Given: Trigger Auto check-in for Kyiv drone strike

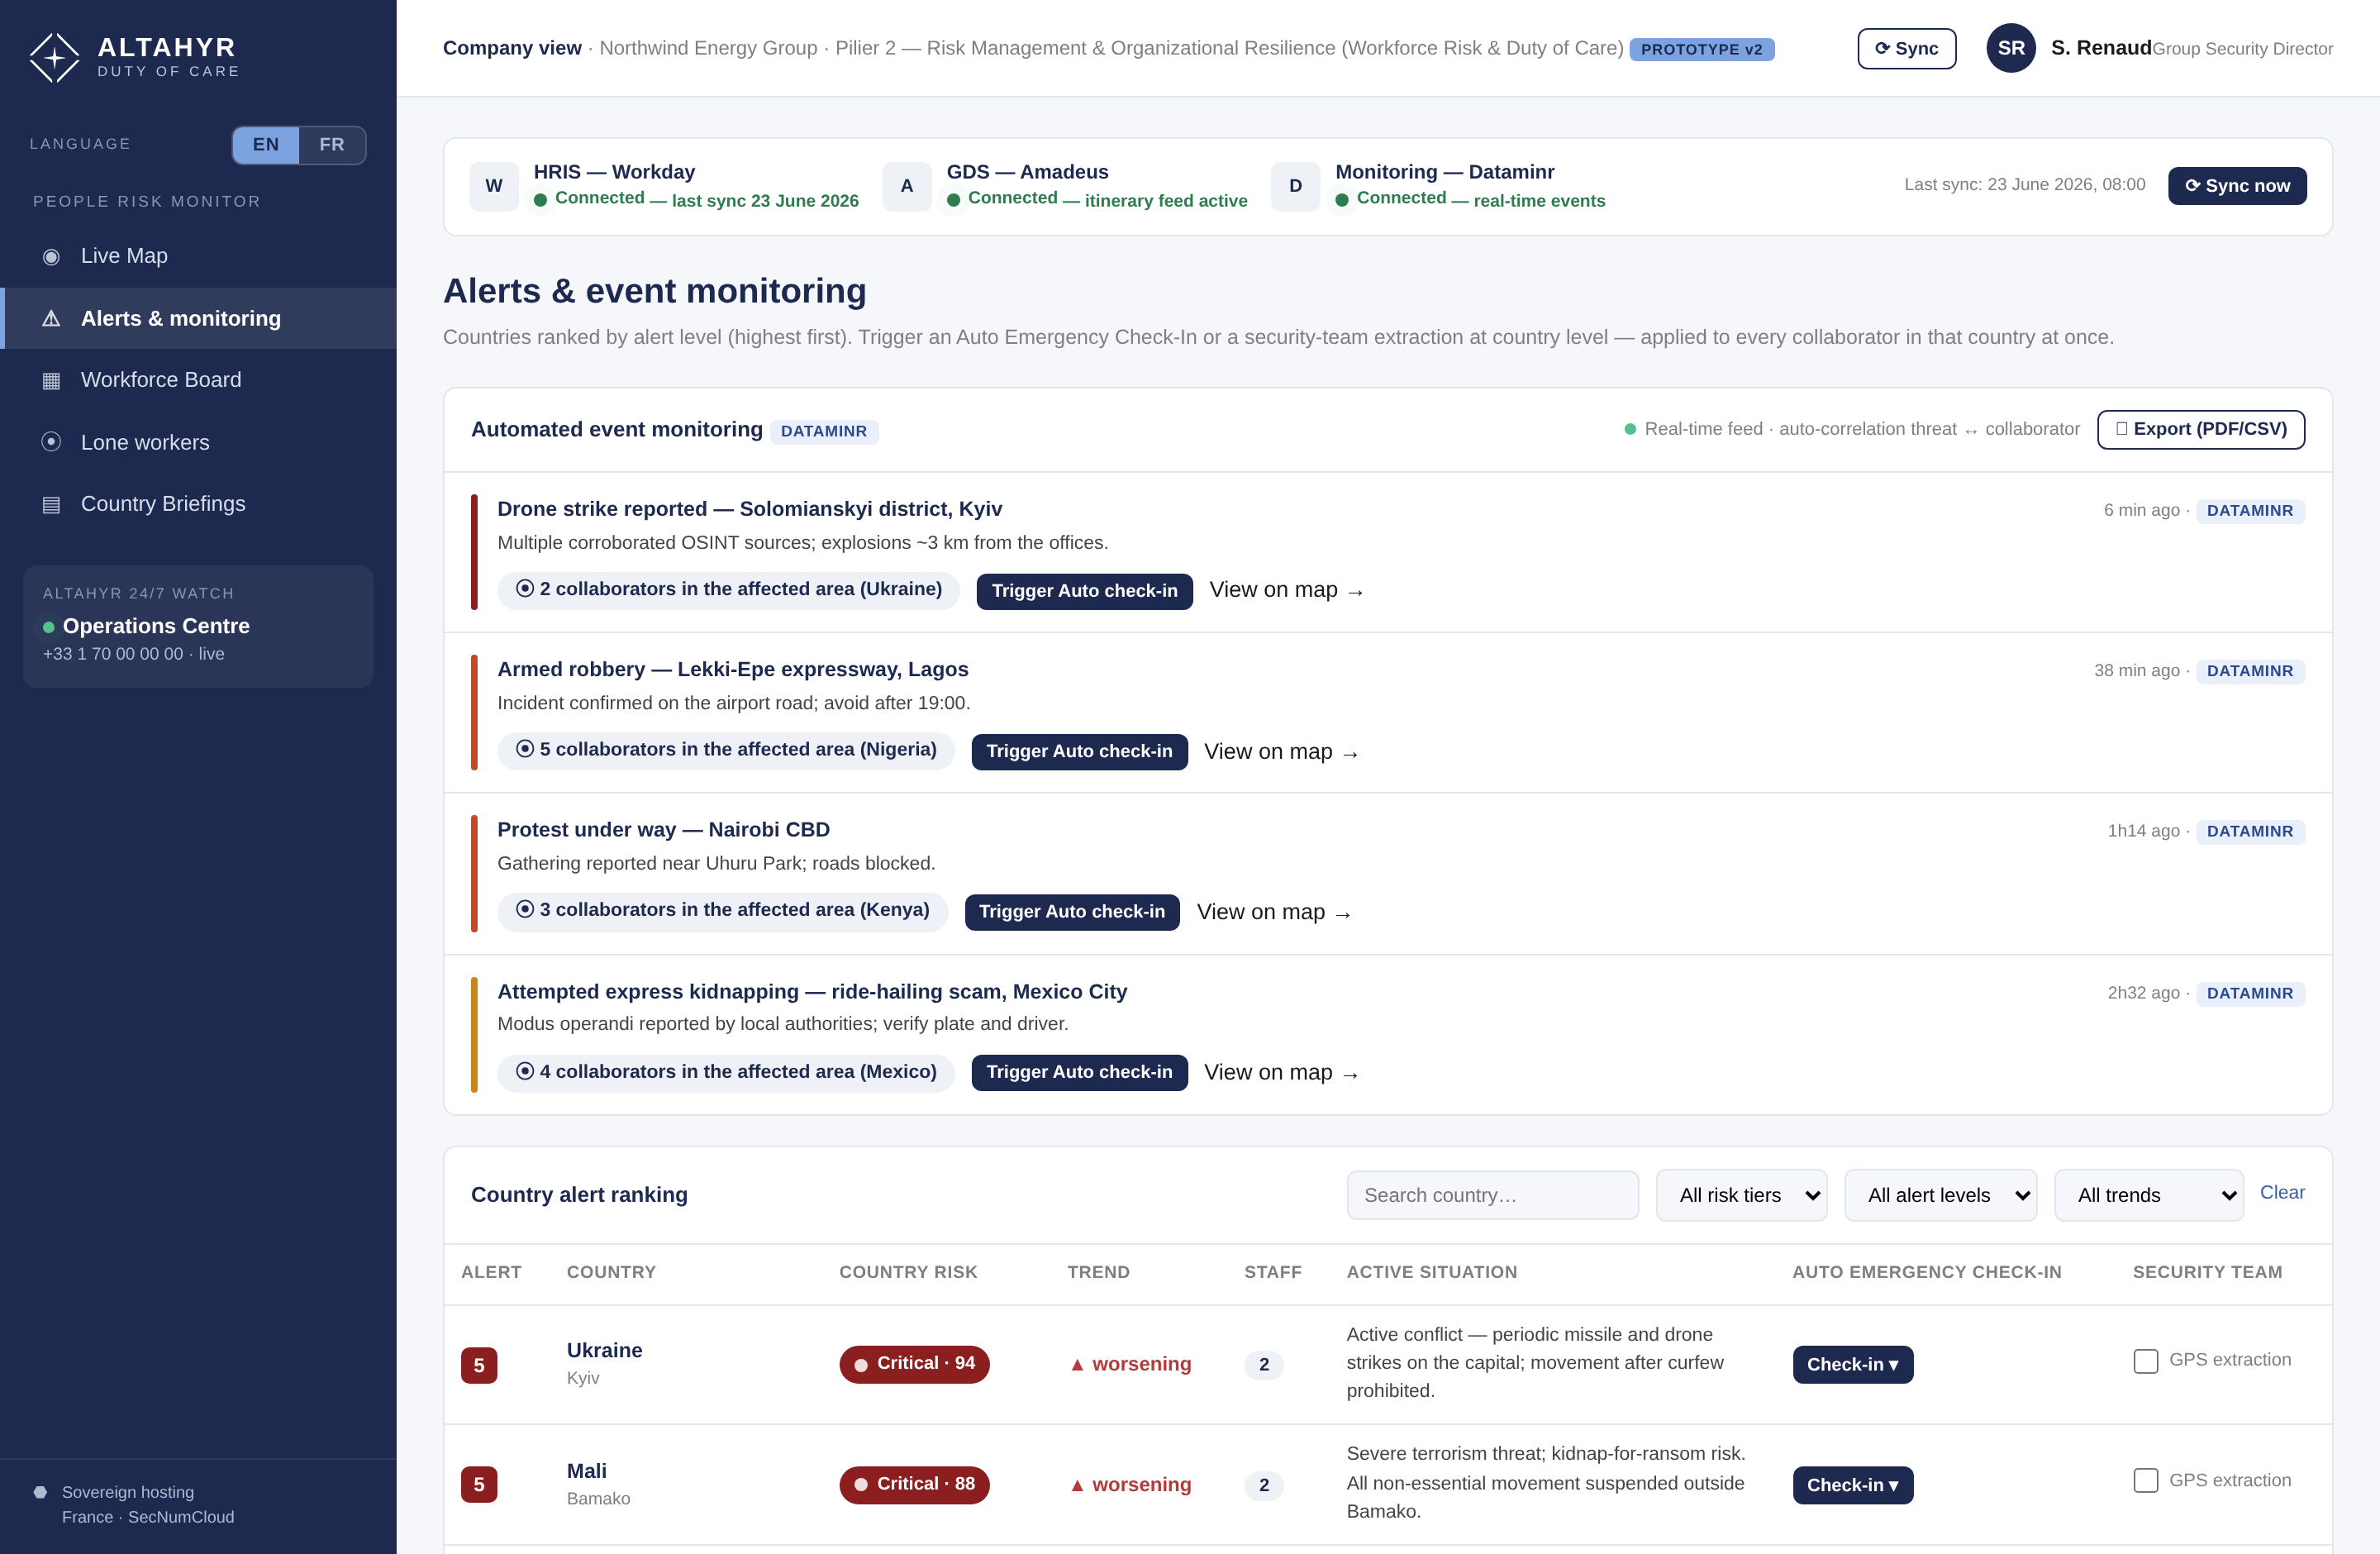Looking at the screenshot, I should [1084, 591].
